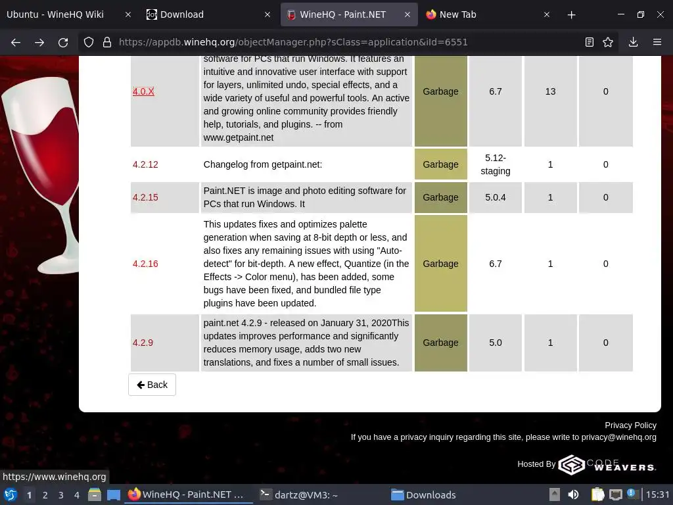This screenshot has height=505, width=673.
Task: Open version 4.2.15 link
Action: click(145, 197)
